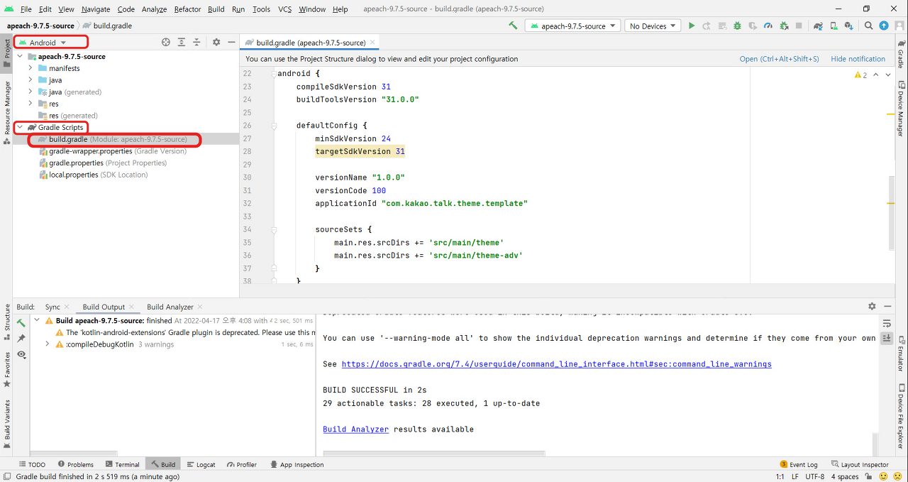This screenshot has width=908, height=482.
Task: Toggle soft-wrap in Build Output
Action: tap(887, 322)
